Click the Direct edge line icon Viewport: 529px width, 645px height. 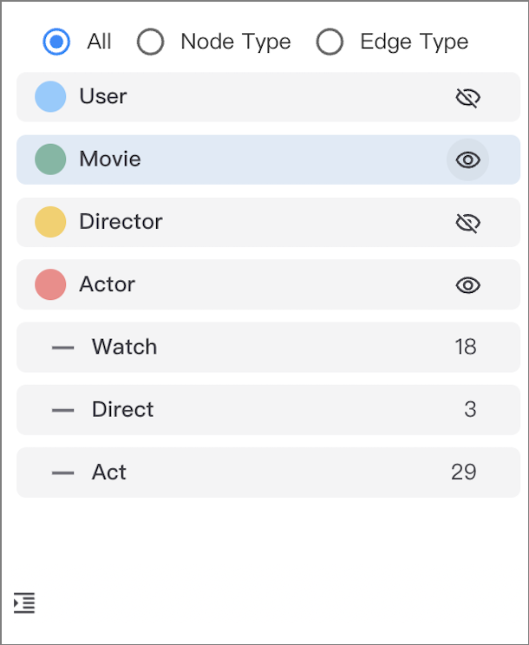coord(63,410)
